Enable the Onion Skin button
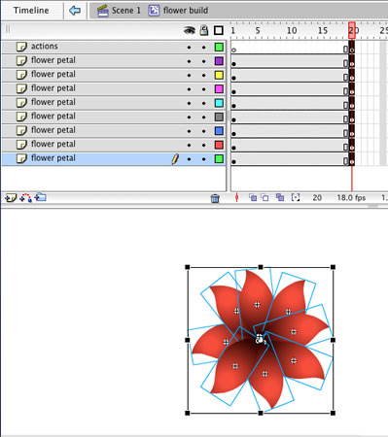 (x=253, y=197)
